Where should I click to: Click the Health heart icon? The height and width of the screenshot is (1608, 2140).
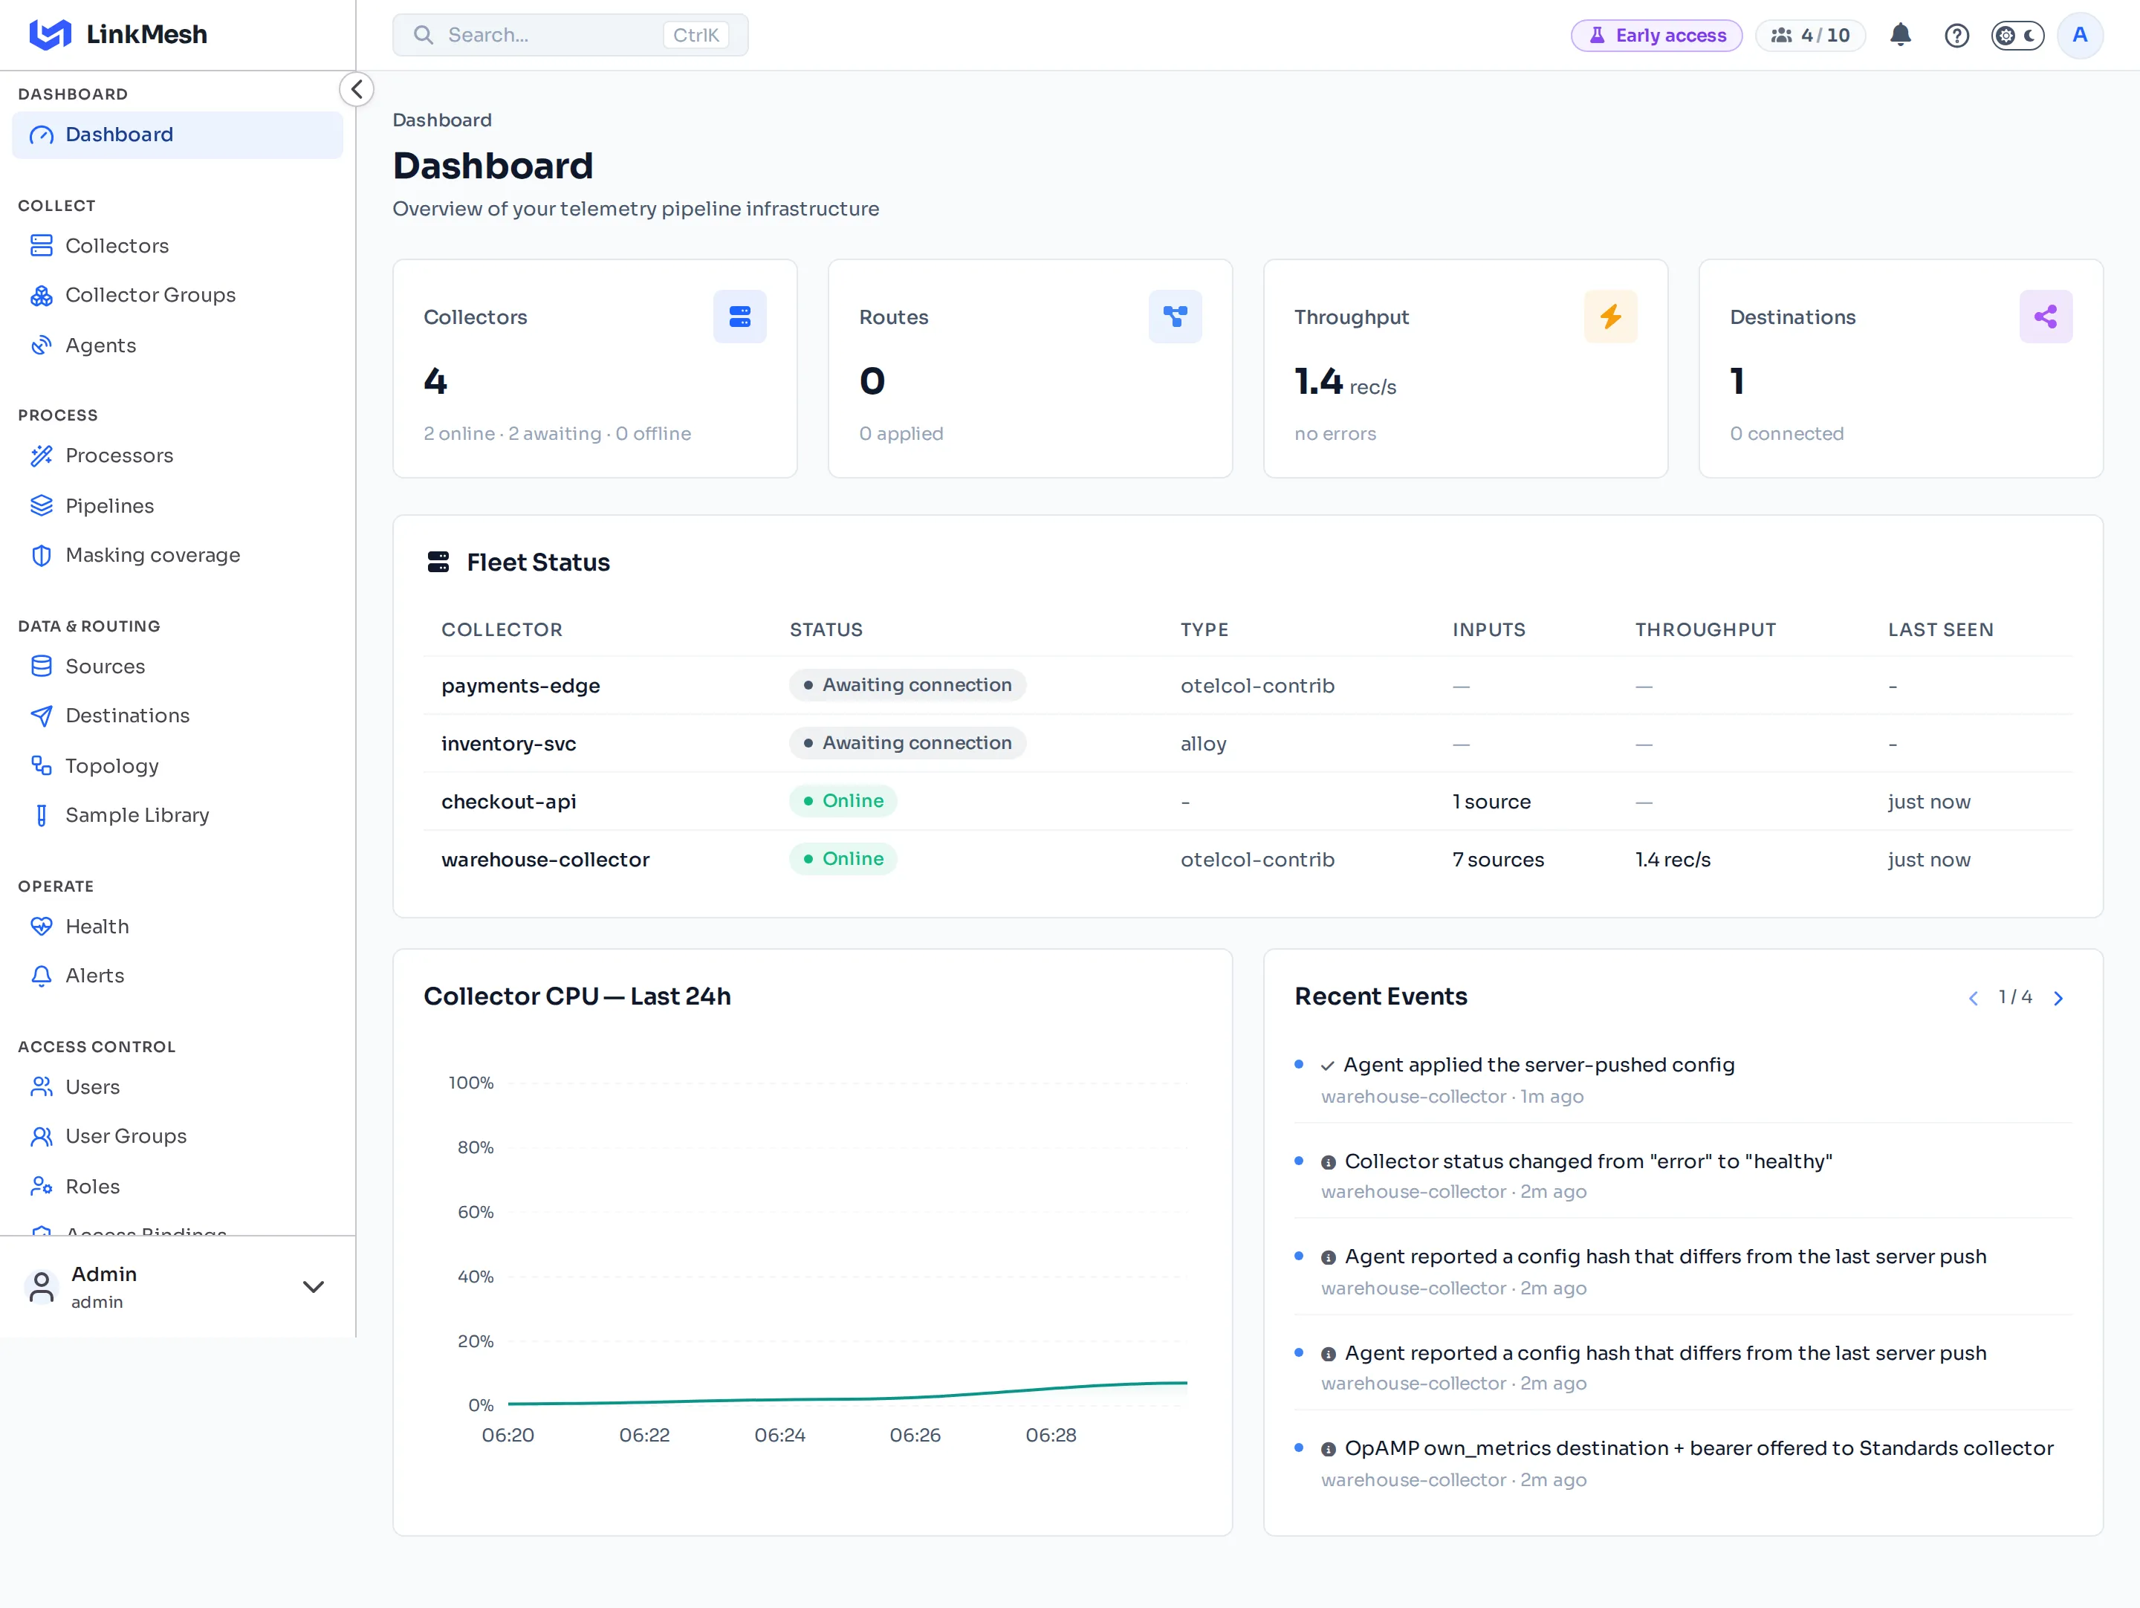[x=42, y=927]
